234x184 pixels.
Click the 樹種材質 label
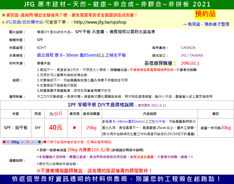pyautogui.click(x=17, y=40)
